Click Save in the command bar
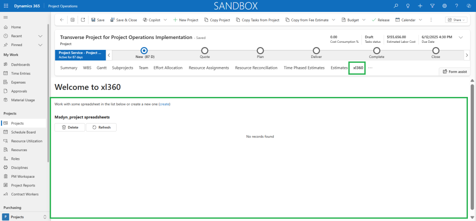This screenshot has height=221, width=476. click(x=98, y=20)
